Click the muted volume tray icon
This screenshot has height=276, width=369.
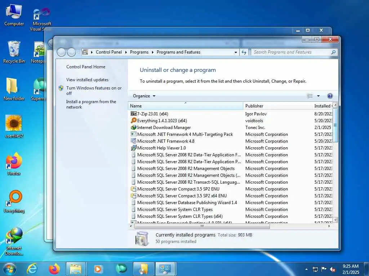click(x=333, y=269)
